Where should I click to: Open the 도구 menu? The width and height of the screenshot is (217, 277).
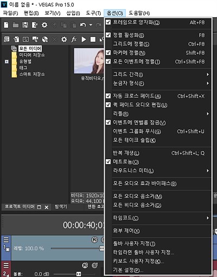point(93,13)
